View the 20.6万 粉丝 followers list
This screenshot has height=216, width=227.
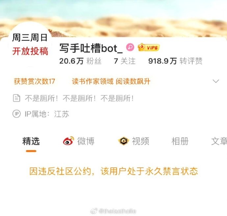pyautogui.click(x=80, y=61)
